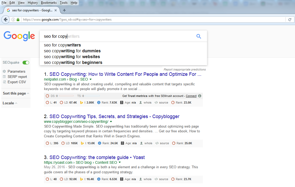
Task: Click the info icon next to Connect
Action: pos(200,96)
